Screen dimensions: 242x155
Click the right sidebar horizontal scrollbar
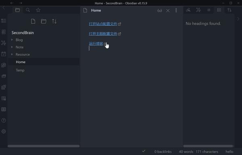coord(208,146)
